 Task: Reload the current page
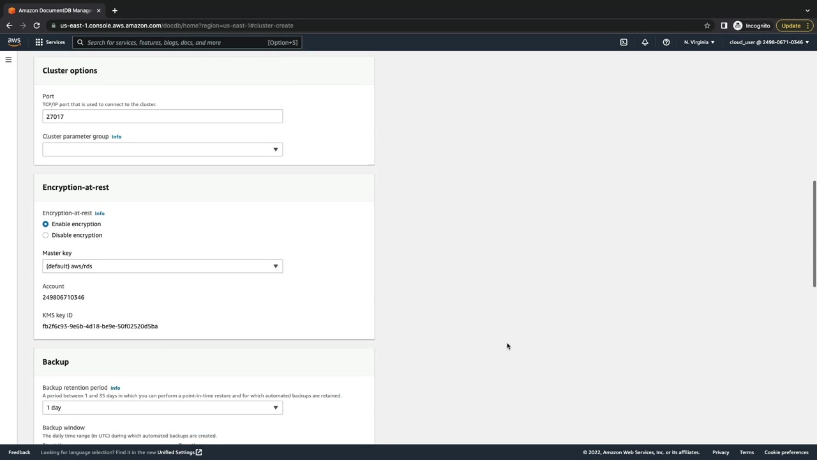tap(36, 26)
